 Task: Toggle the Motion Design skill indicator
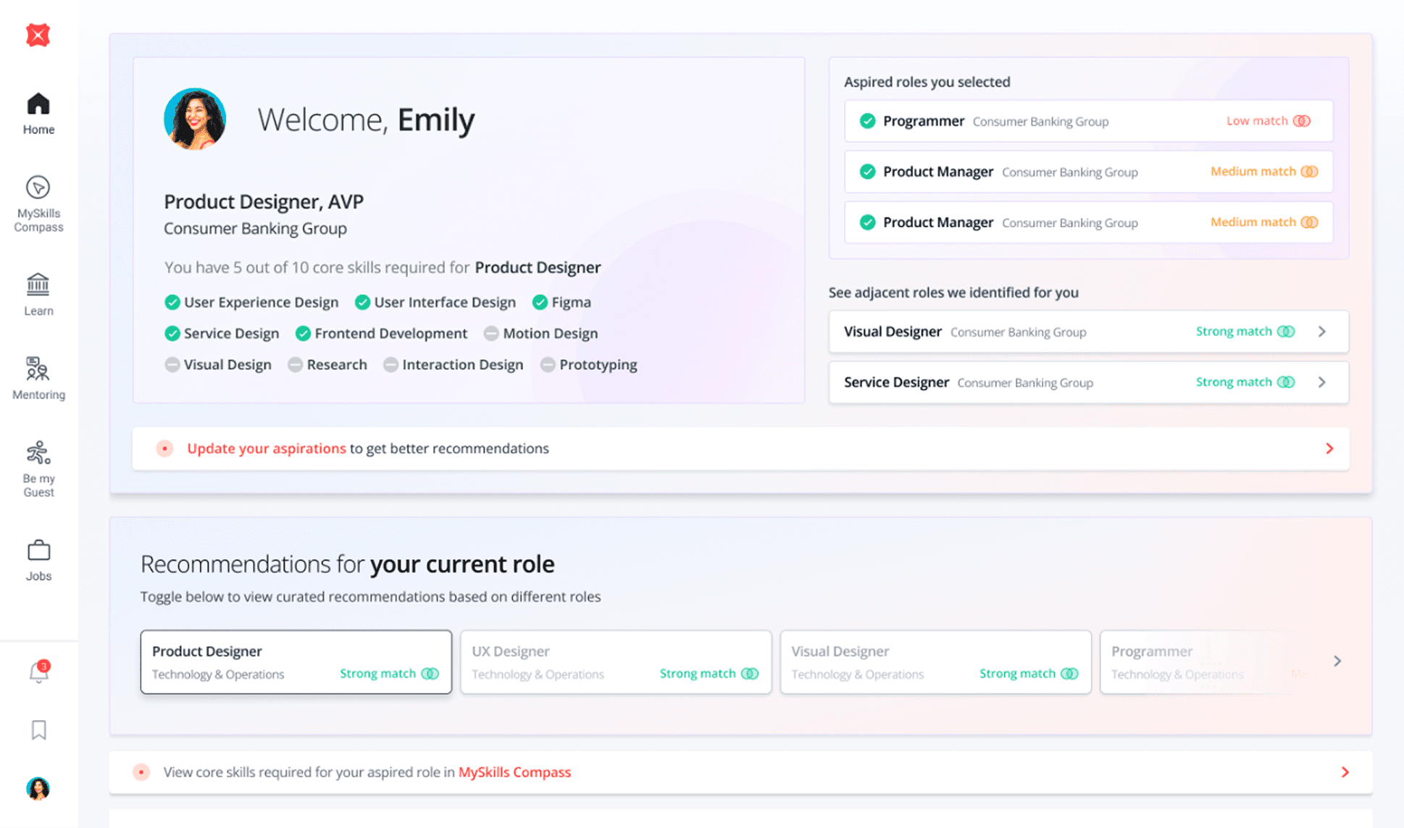coord(491,333)
